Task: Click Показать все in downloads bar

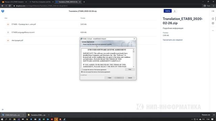Action: click(206, 115)
